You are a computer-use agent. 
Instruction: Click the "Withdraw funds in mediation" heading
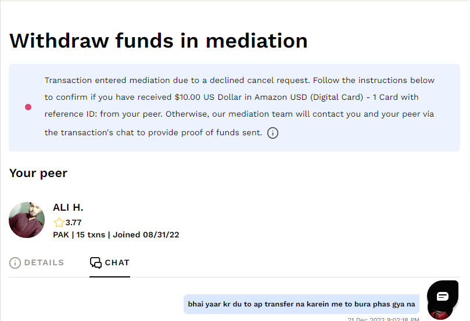tap(159, 41)
